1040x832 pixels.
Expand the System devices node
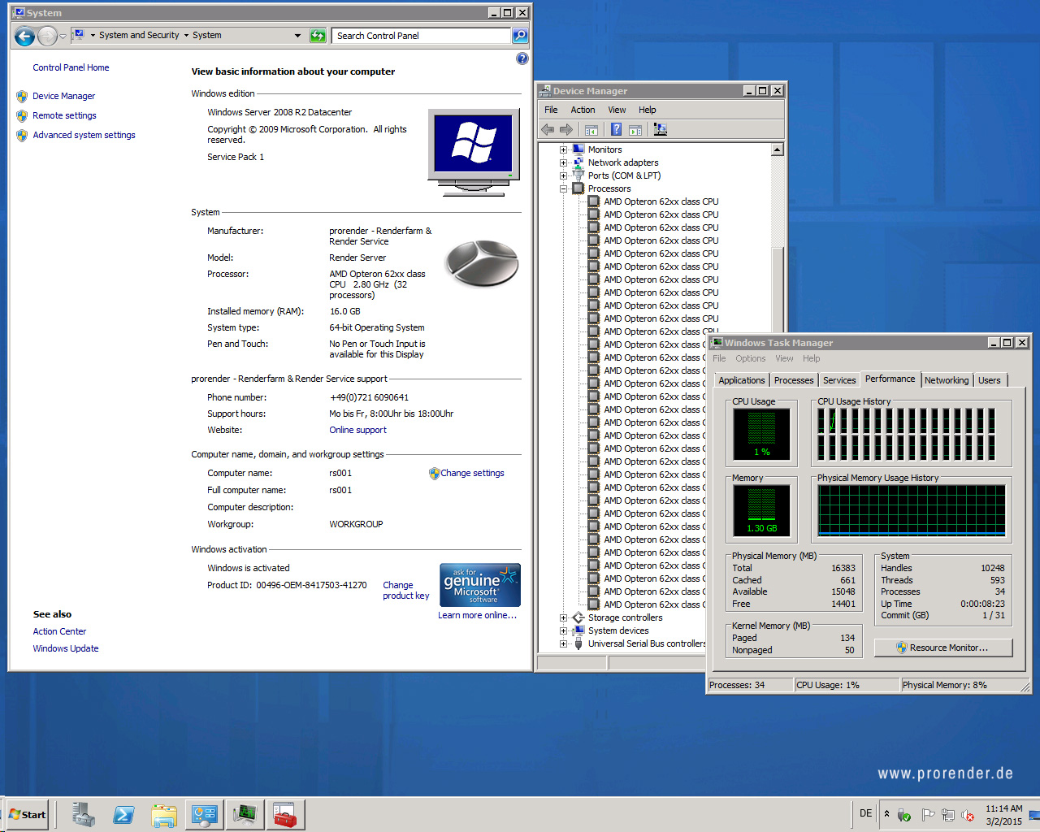click(x=563, y=630)
